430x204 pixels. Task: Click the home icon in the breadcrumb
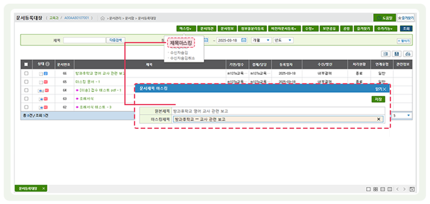pos(102,19)
